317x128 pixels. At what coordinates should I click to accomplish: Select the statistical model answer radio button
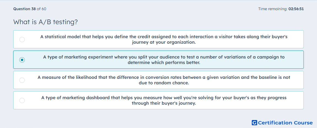(22, 40)
